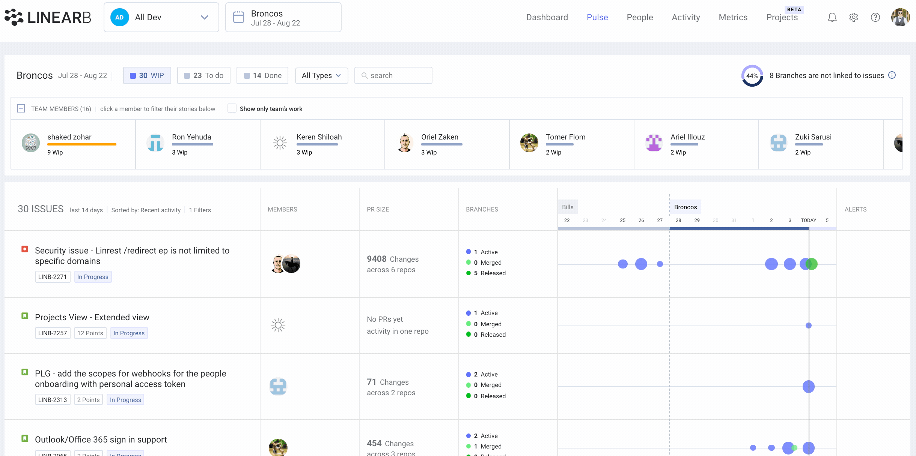
Task: Open the settings gear icon
Action: 854,17
